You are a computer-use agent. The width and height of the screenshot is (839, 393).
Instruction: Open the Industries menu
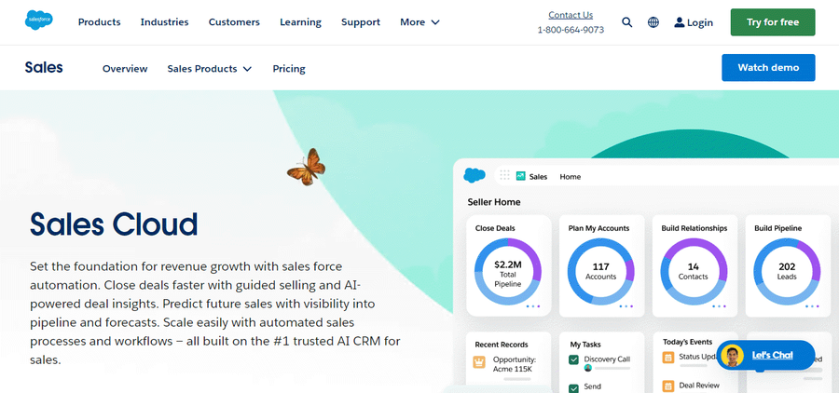[164, 22]
